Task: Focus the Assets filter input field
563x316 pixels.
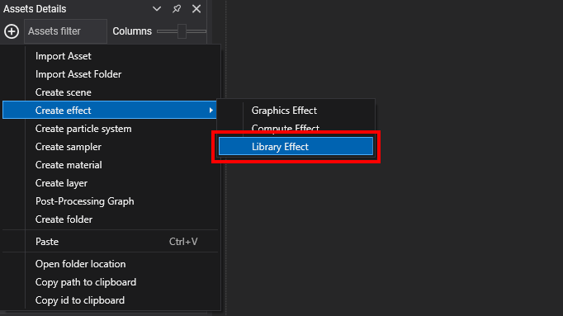Action: (65, 31)
